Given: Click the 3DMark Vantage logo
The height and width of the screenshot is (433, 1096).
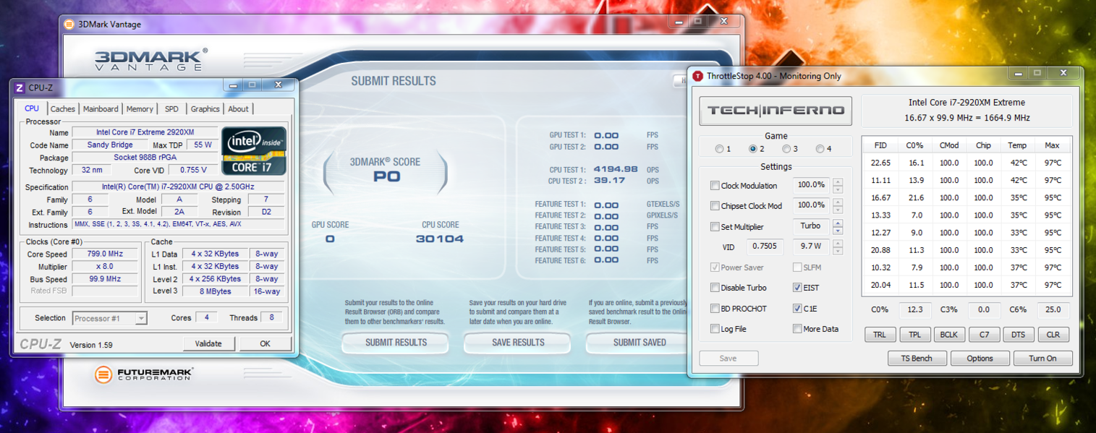Looking at the screenshot, I should [150, 59].
